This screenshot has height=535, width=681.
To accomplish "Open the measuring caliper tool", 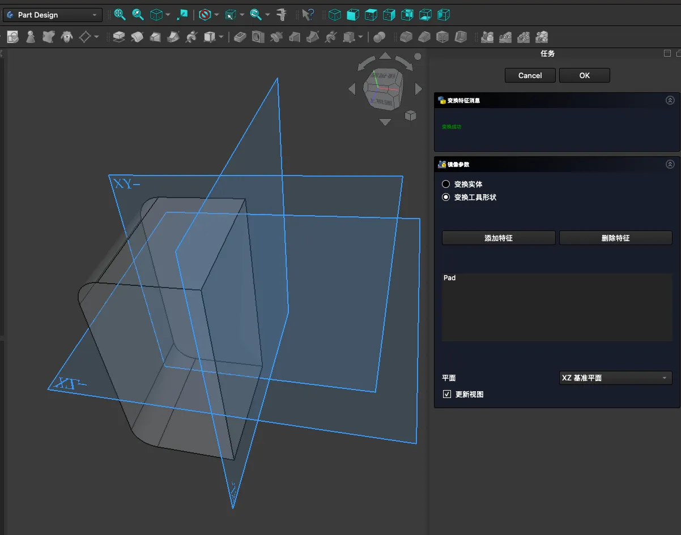I will 282,15.
